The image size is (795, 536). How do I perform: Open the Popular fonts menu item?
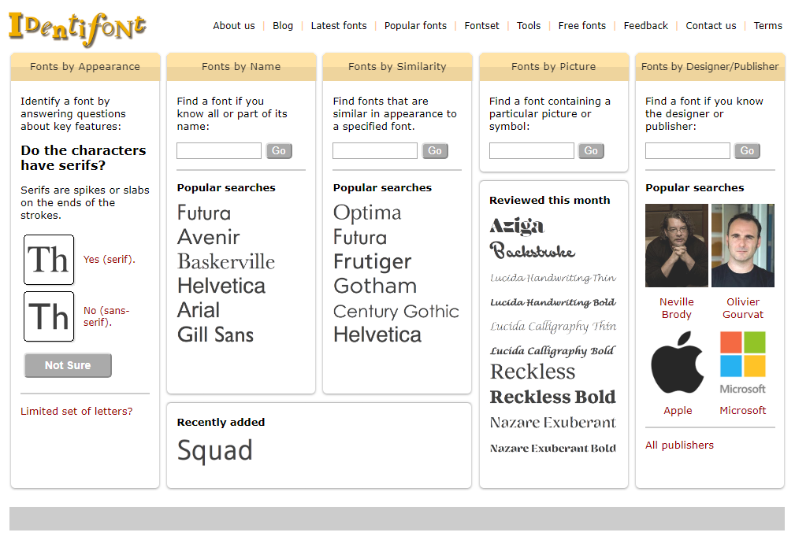point(415,26)
